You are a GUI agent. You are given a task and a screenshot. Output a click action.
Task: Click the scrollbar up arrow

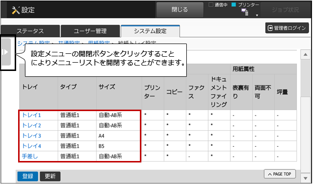tap(305, 54)
